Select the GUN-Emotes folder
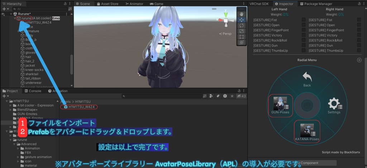 27,114
